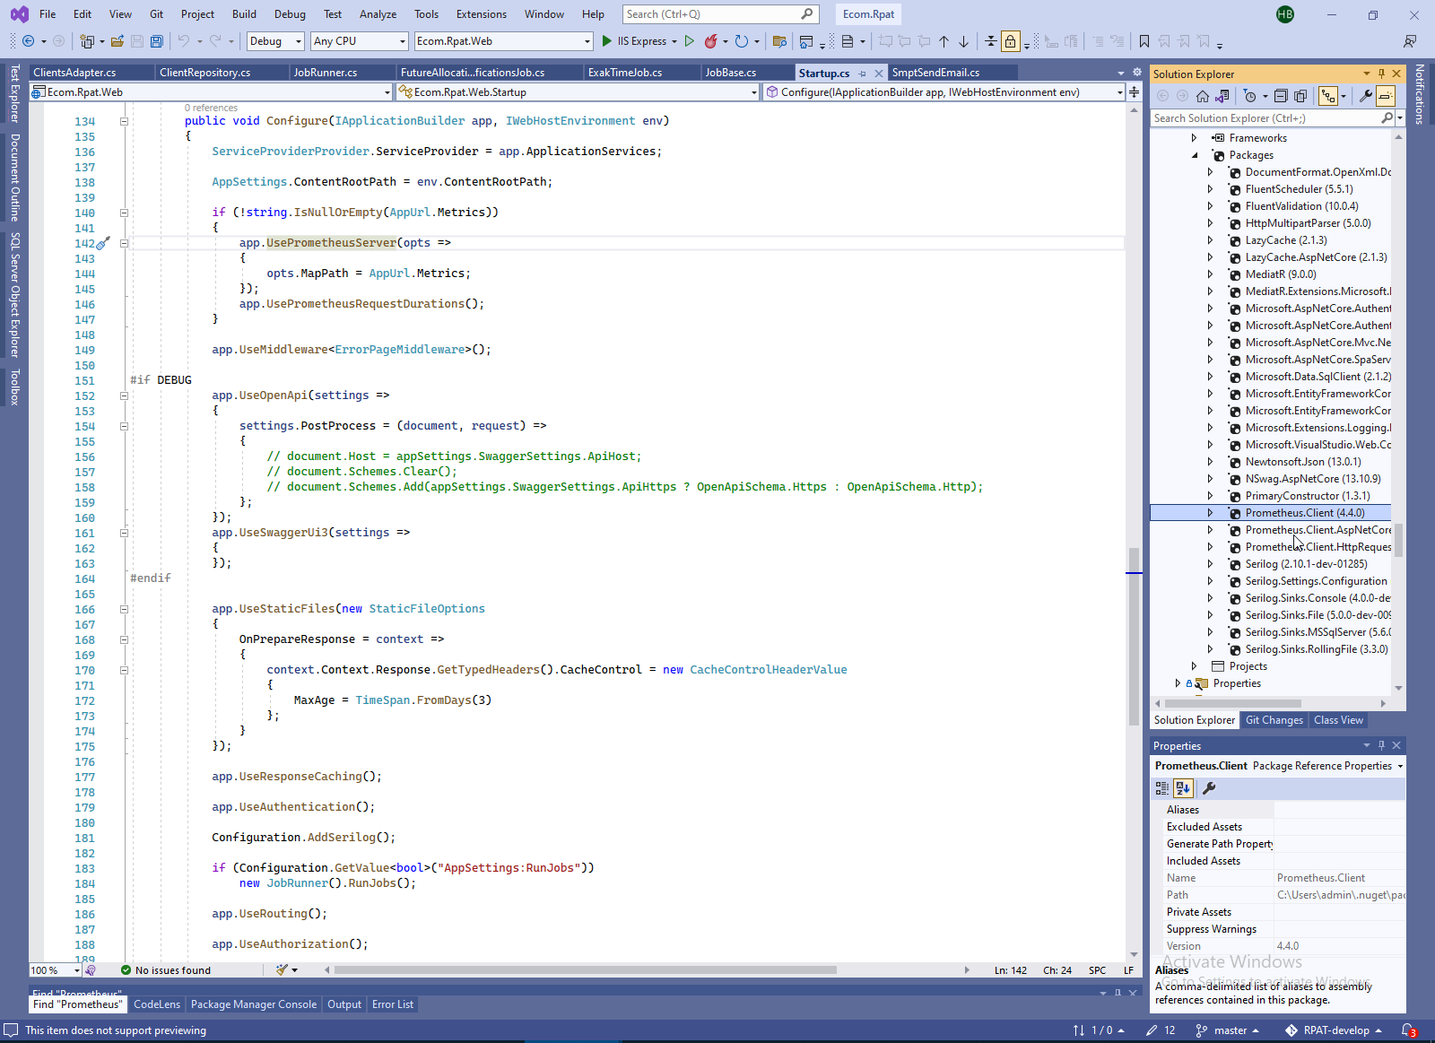Open the Git Changes tab

(x=1274, y=720)
